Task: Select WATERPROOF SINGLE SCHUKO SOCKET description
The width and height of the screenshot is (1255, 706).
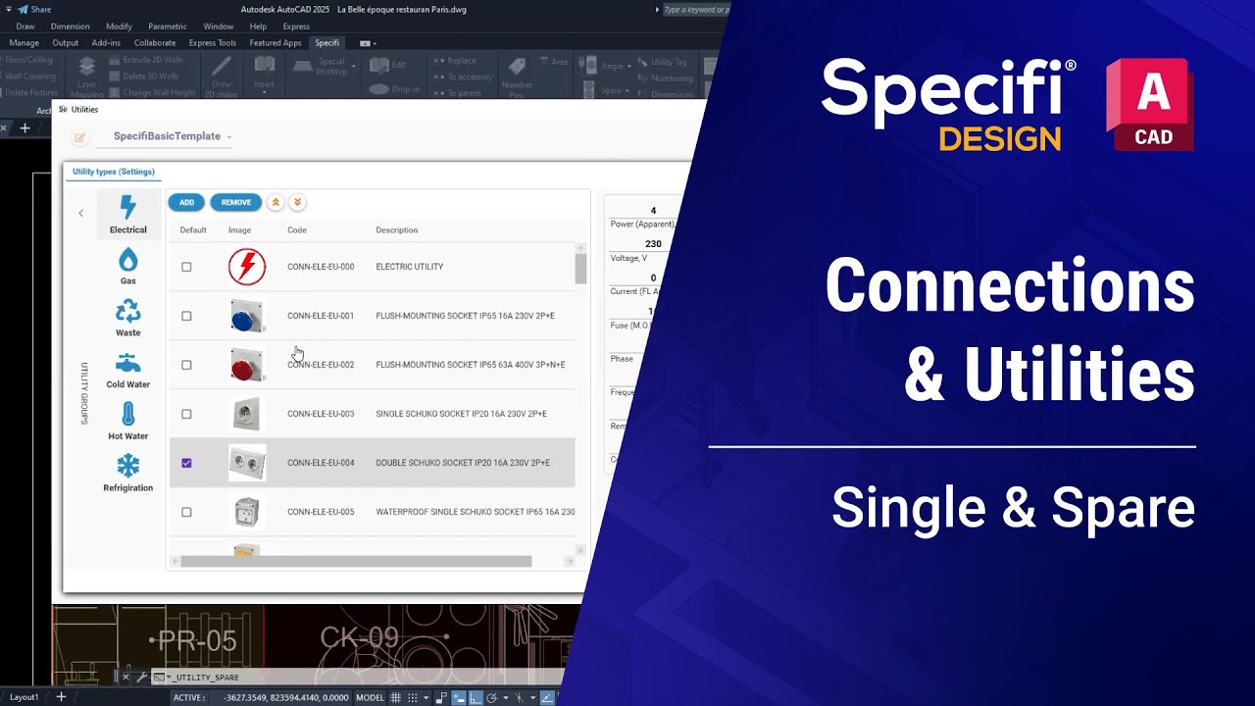Action: click(x=476, y=512)
